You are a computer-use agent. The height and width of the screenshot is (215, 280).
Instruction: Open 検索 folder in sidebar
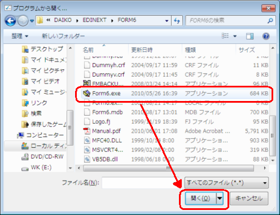[x=32, y=113]
